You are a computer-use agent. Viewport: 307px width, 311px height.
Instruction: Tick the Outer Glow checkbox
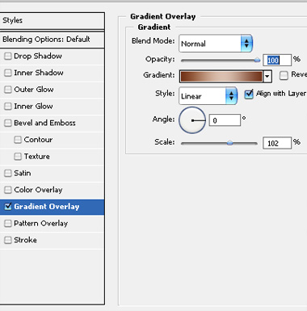8,90
